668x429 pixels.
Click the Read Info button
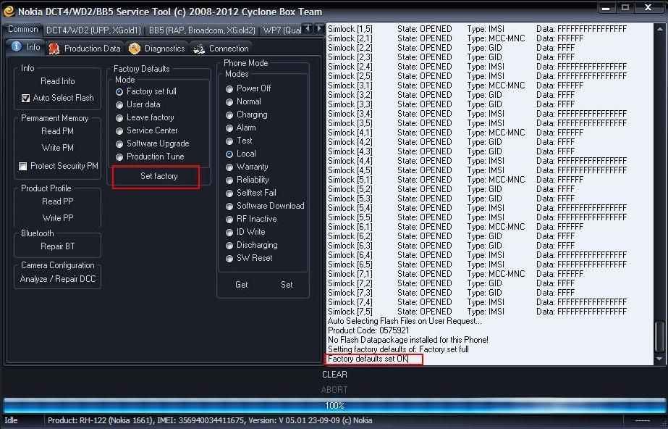point(57,81)
